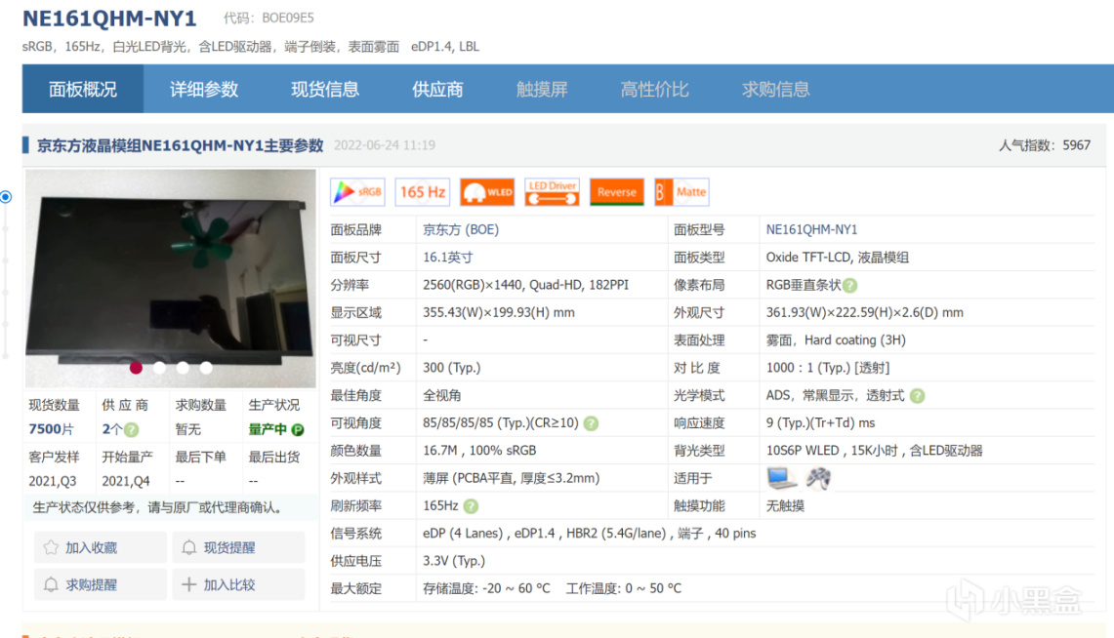Screen dimensions: 1114x638
Task: Click the 1000 : 1 contrast ratio value
Action: coord(828,369)
